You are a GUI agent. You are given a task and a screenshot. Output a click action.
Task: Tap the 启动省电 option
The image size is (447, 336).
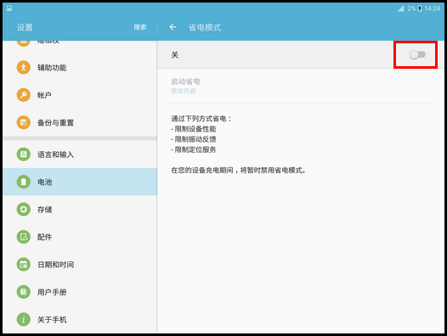[301, 86]
